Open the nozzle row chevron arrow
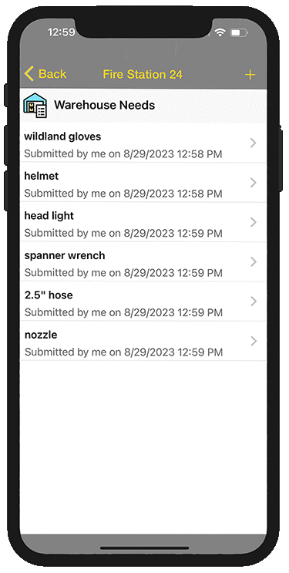Viewport: 289px width, 573px height. (x=254, y=342)
